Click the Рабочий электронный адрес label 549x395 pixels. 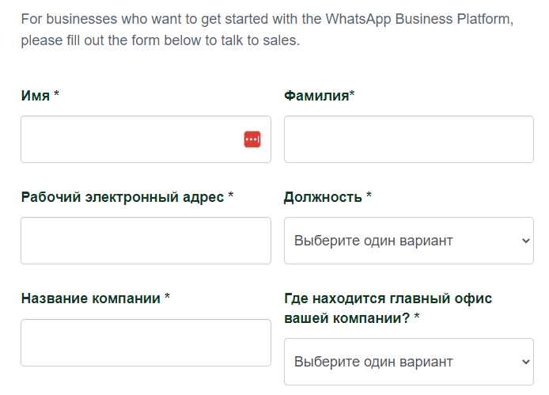123,197
